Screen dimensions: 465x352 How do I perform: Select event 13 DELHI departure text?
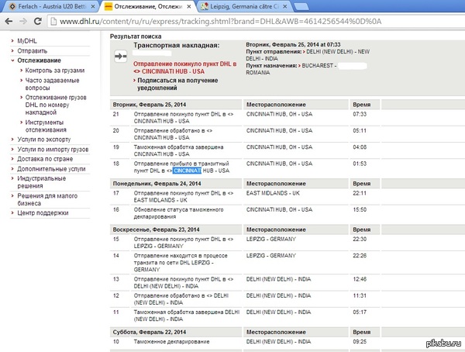pos(183,282)
